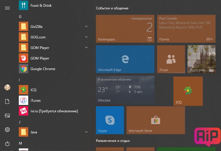Click 'Paul Counts' mail sender text
The height and width of the screenshot is (151, 221).
[x=168, y=18]
